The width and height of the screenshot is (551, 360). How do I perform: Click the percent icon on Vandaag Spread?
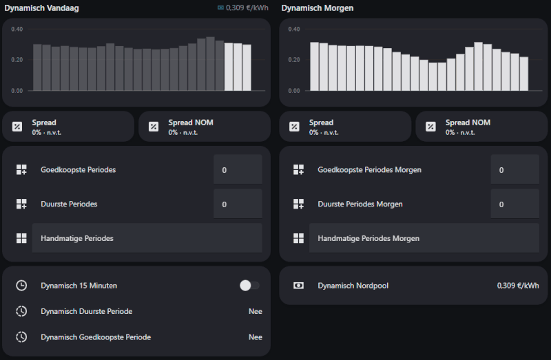point(17,127)
